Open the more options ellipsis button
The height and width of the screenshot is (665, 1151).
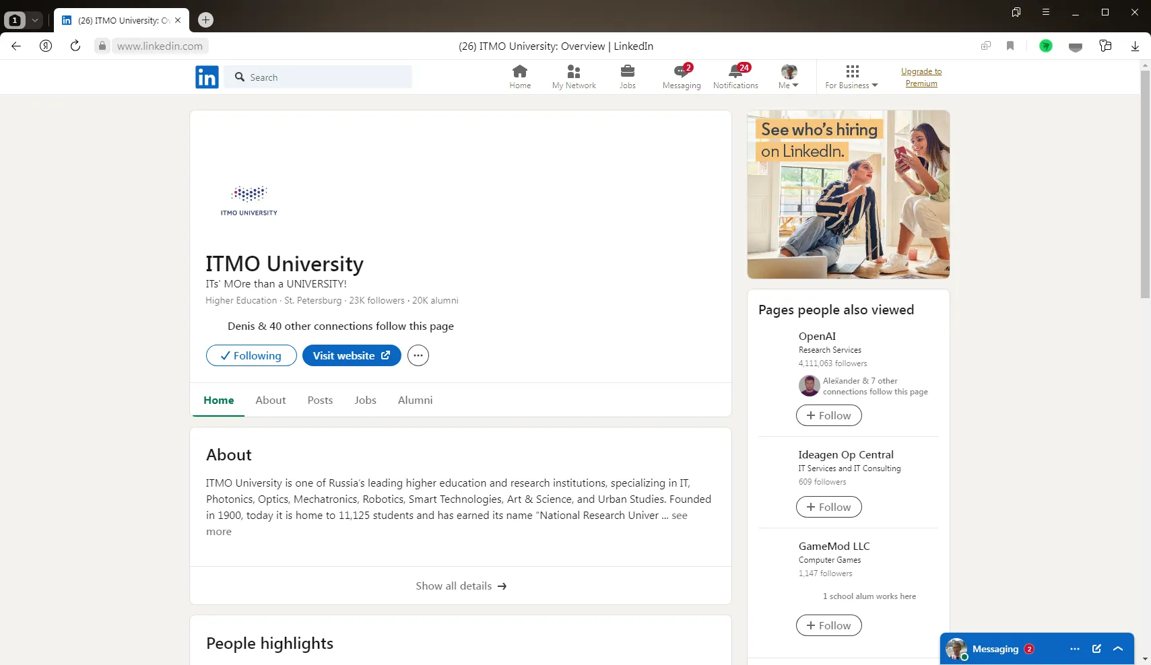[418, 355]
